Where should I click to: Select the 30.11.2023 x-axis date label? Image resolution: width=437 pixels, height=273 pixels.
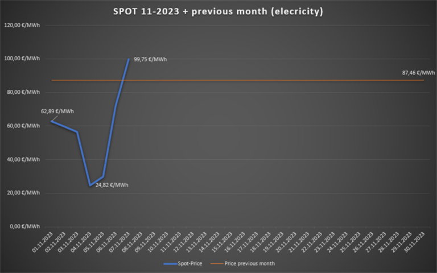415,241
